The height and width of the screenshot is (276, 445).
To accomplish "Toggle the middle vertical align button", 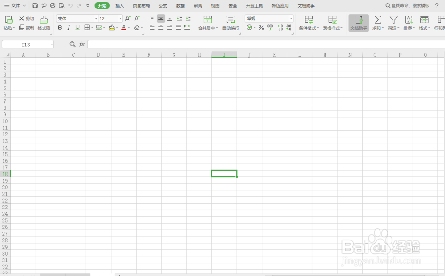I will pos(161,18).
